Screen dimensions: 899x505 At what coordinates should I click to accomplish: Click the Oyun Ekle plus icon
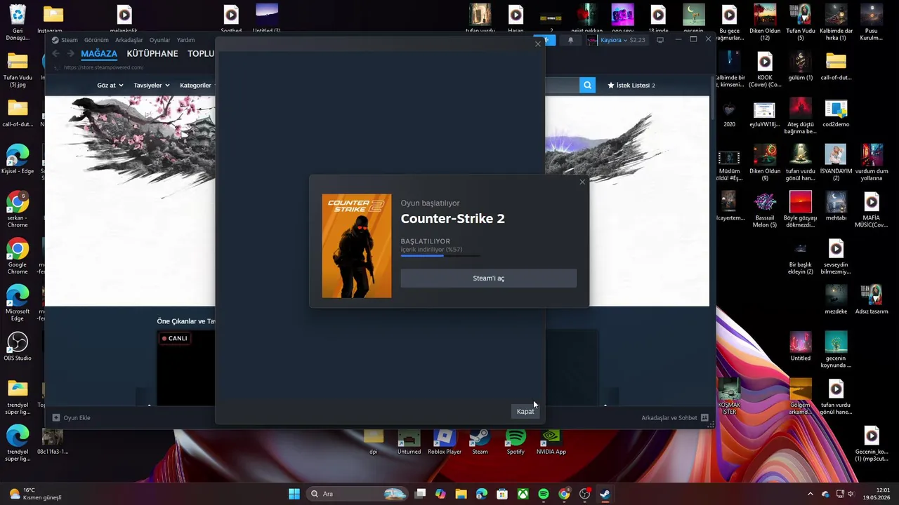(56, 418)
